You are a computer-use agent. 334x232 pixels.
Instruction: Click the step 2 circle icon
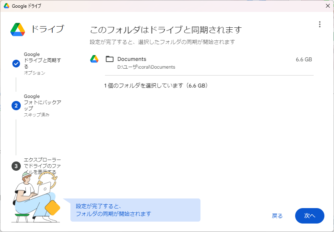tap(16, 106)
